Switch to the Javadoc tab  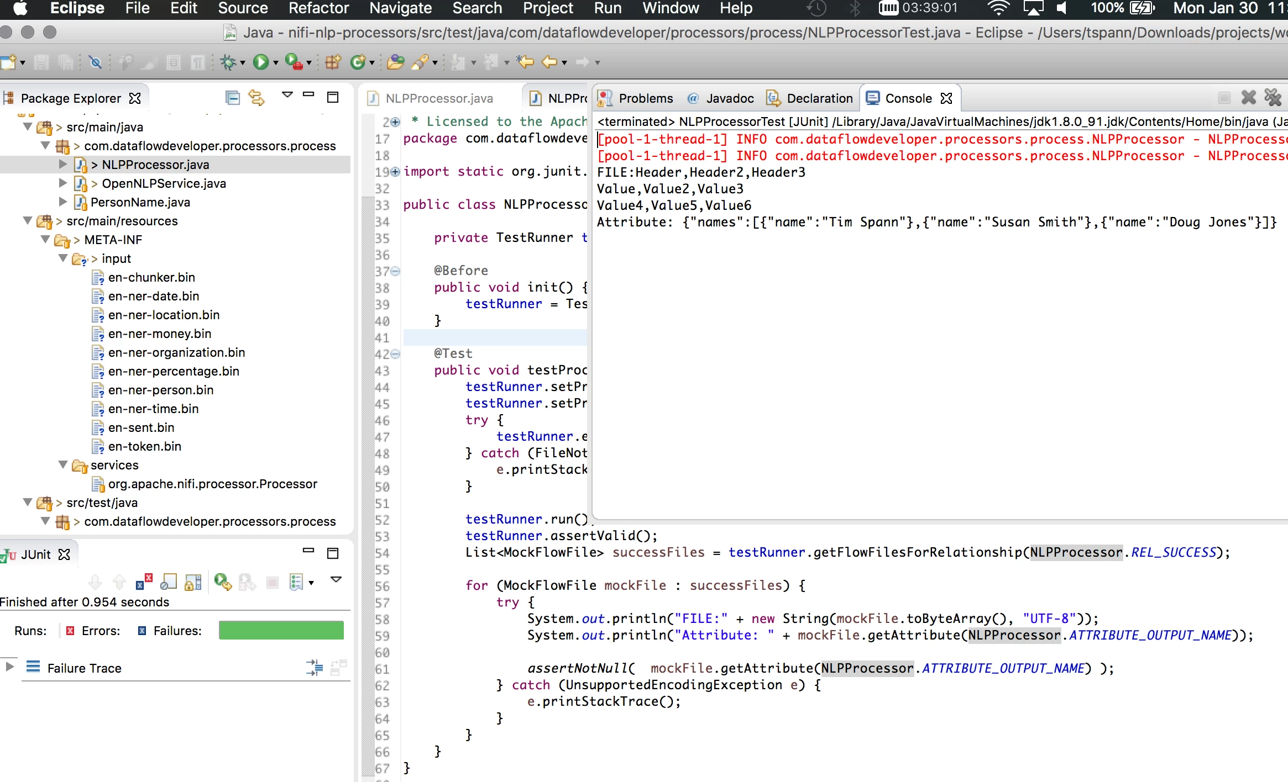point(721,98)
